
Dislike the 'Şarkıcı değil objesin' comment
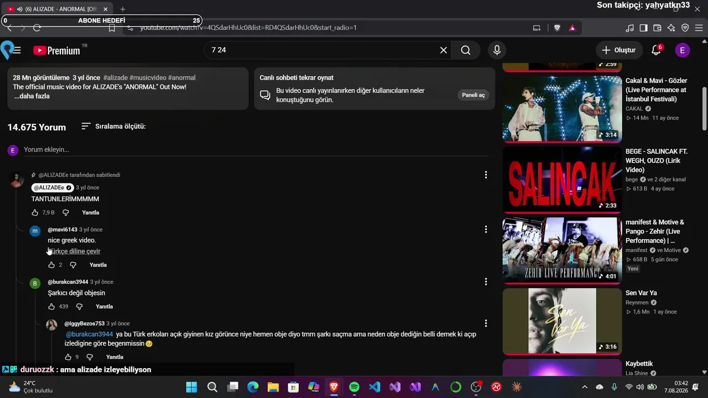tap(79, 307)
